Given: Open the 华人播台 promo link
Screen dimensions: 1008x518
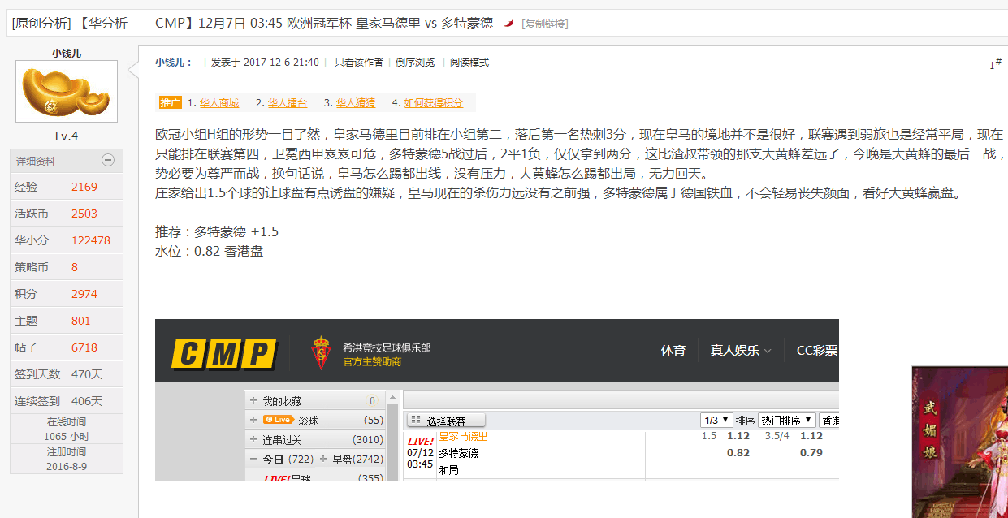Looking at the screenshot, I should pos(288,102).
